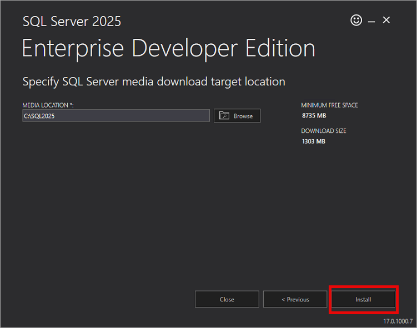Close the installer using the top-right X
Screen dimensions: 417x328
coord(386,20)
